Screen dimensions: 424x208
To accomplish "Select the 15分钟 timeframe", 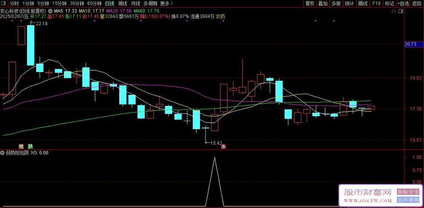I will 59,3.
